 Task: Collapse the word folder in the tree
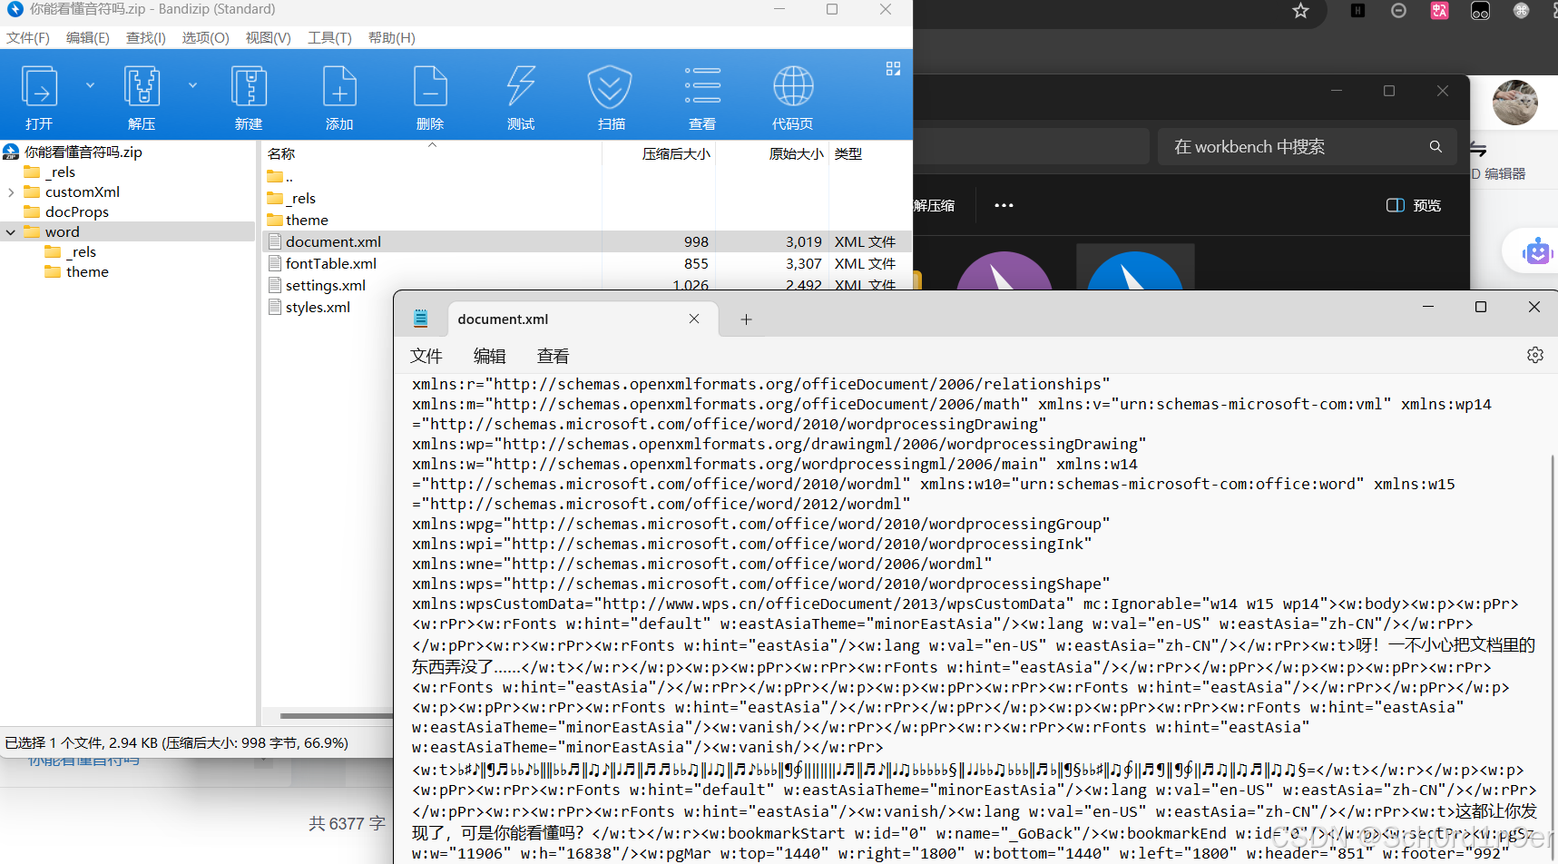click(11, 232)
